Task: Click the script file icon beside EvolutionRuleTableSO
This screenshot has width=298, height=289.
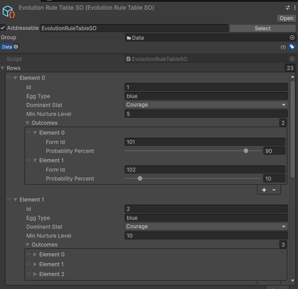Action: coord(128,59)
